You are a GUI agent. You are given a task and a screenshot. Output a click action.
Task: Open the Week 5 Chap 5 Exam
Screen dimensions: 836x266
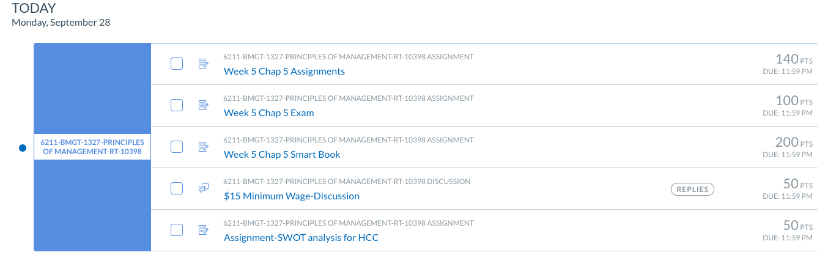(x=269, y=113)
